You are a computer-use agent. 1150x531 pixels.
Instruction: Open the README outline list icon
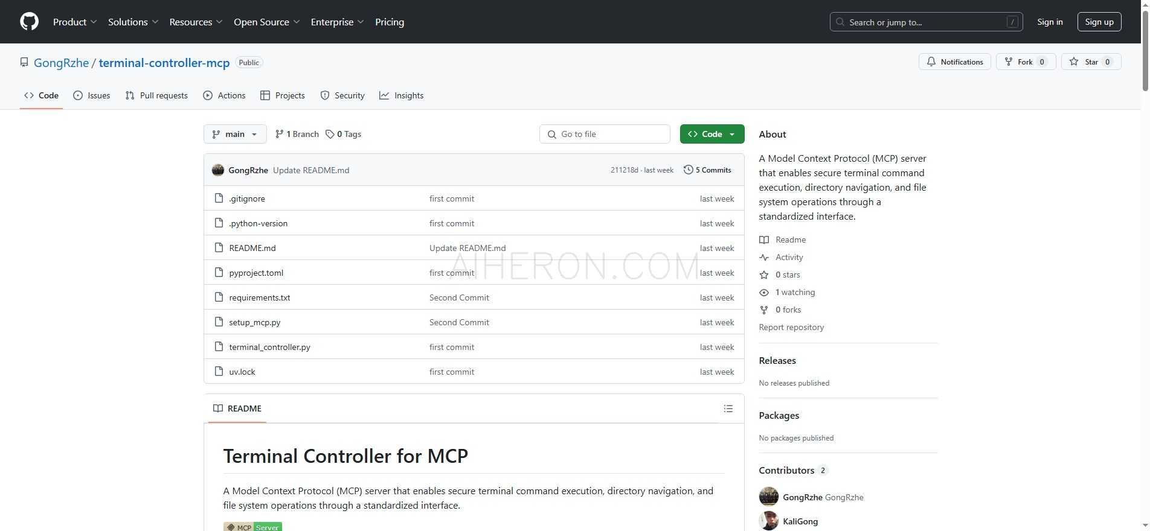728,409
